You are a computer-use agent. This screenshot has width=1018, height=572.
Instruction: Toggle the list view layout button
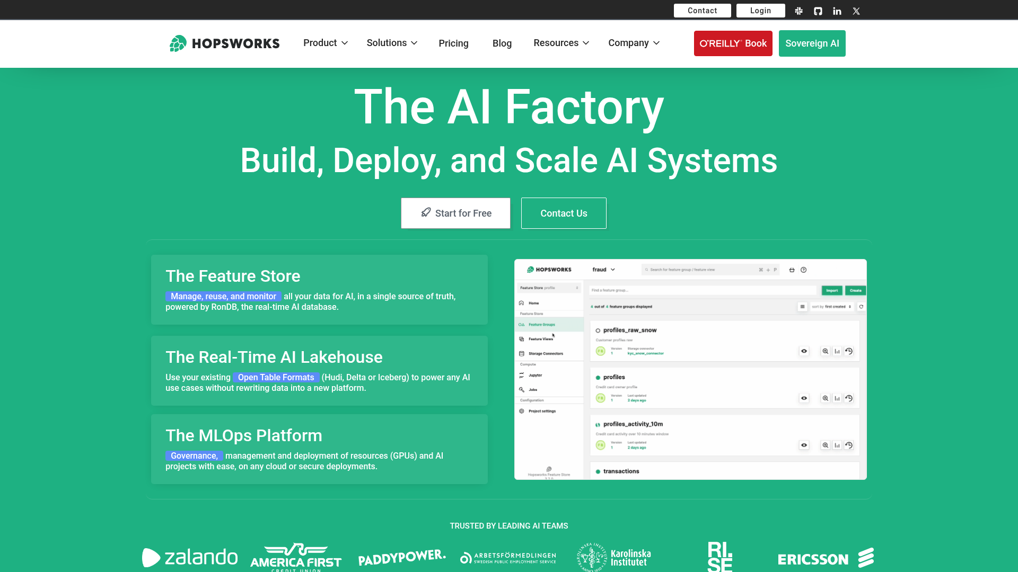click(802, 307)
